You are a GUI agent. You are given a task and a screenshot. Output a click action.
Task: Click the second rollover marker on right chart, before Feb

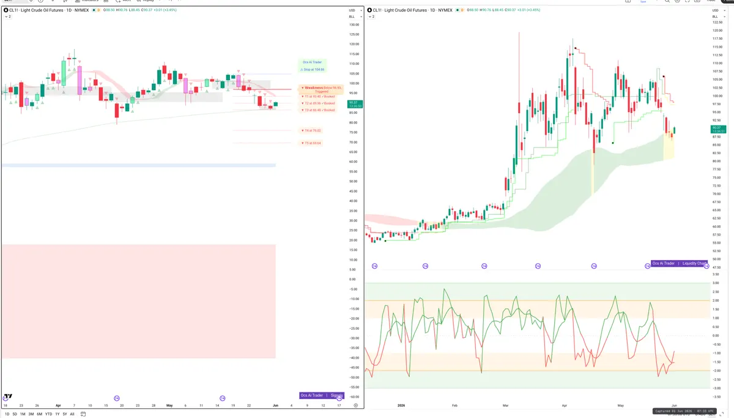pyautogui.click(x=425, y=266)
